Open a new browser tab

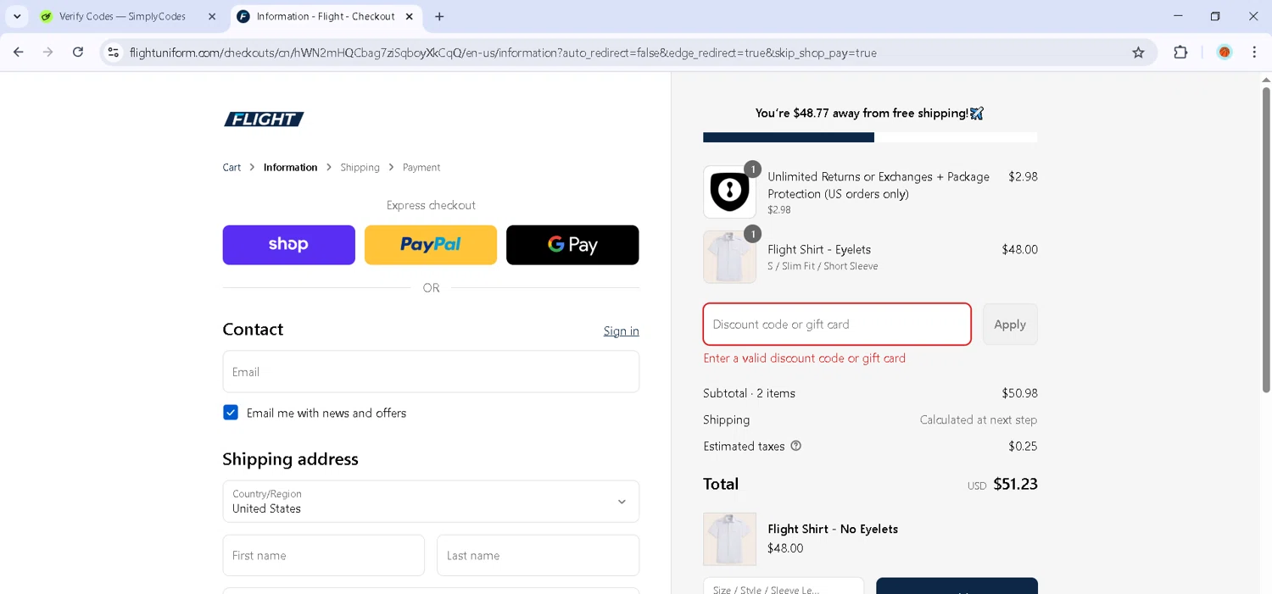(x=439, y=16)
